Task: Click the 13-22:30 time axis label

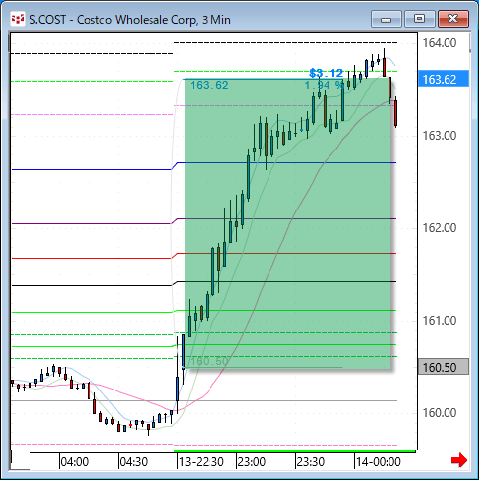Action: [202, 462]
